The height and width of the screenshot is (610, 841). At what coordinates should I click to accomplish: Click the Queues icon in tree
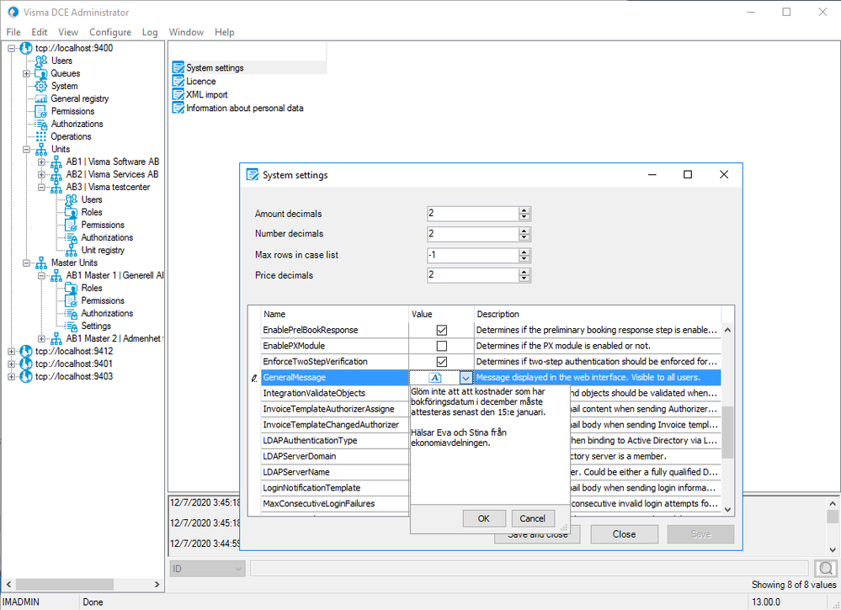coord(41,73)
